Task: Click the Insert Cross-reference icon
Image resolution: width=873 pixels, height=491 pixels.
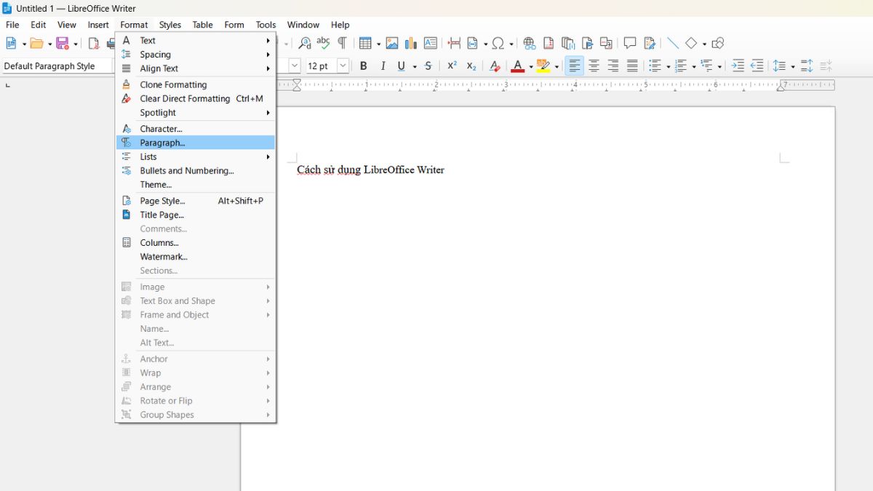Action: [606, 43]
